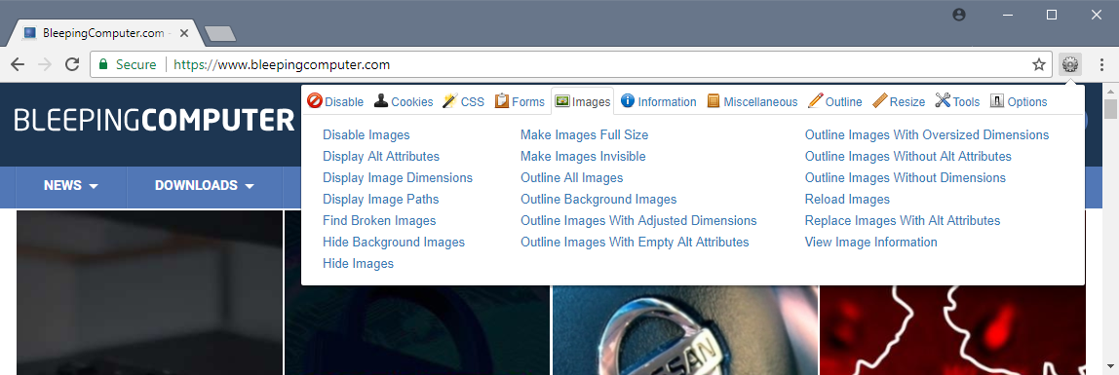Select the Images tab
The height and width of the screenshot is (375, 1119).
(583, 102)
